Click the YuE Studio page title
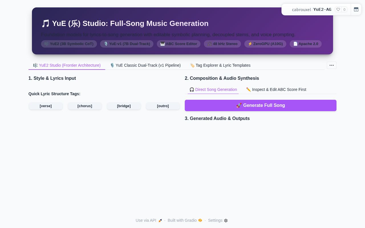365x228 pixels. click(125, 23)
